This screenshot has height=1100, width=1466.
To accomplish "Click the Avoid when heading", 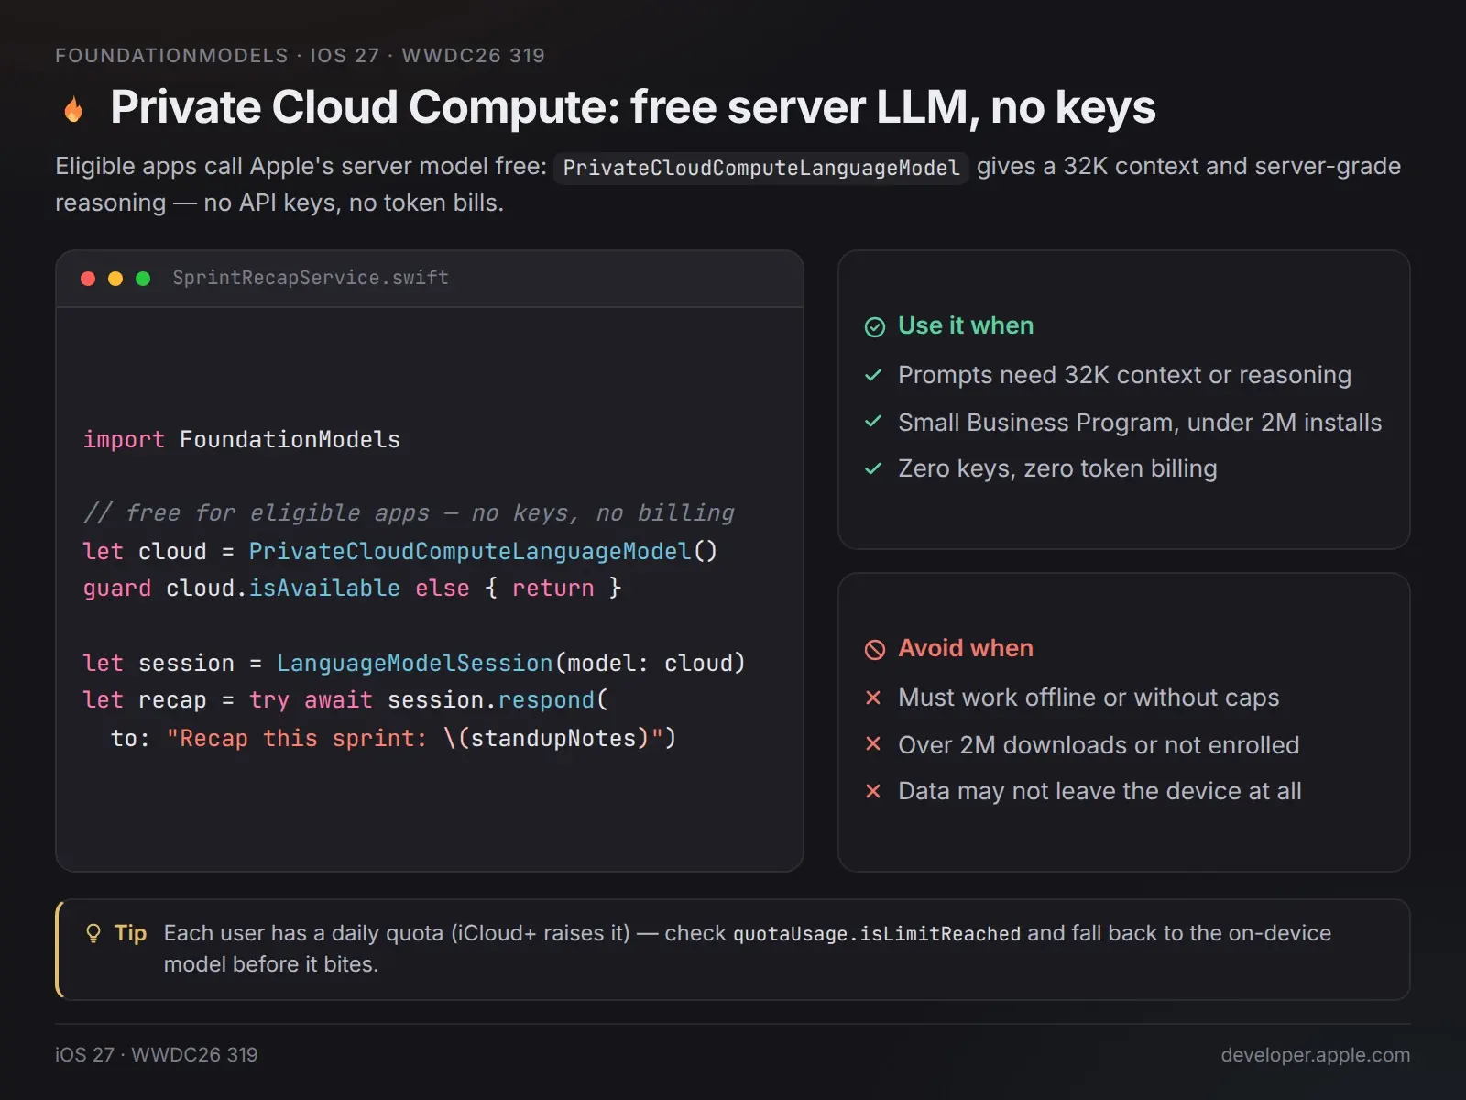I will pos(966,648).
